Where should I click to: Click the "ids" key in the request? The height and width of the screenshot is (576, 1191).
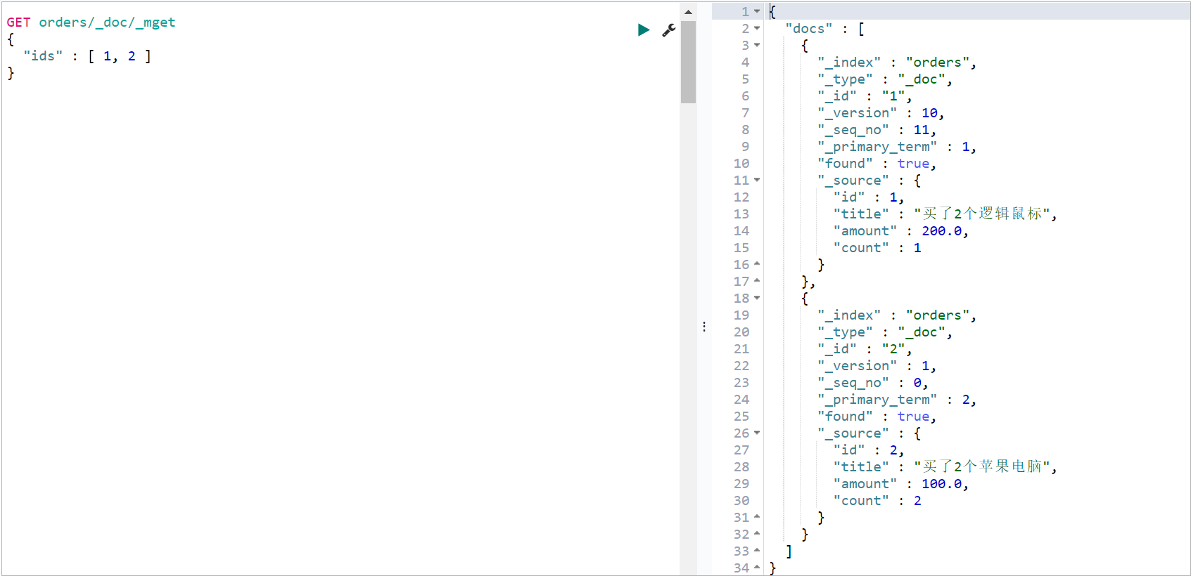[43, 56]
